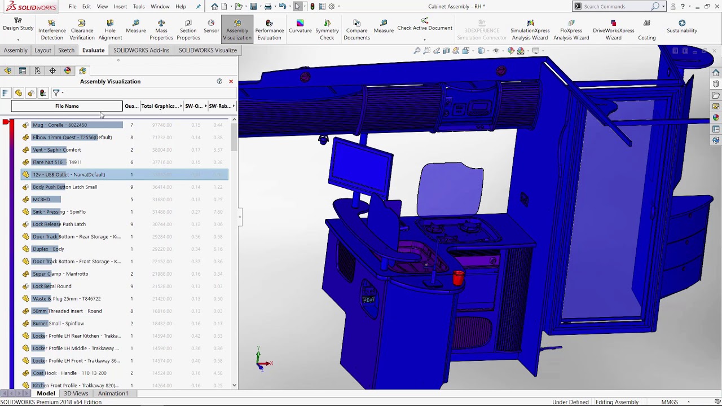This screenshot has width=722, height=406.
Task: Click the red color slider marker
Action: point(5,121)
